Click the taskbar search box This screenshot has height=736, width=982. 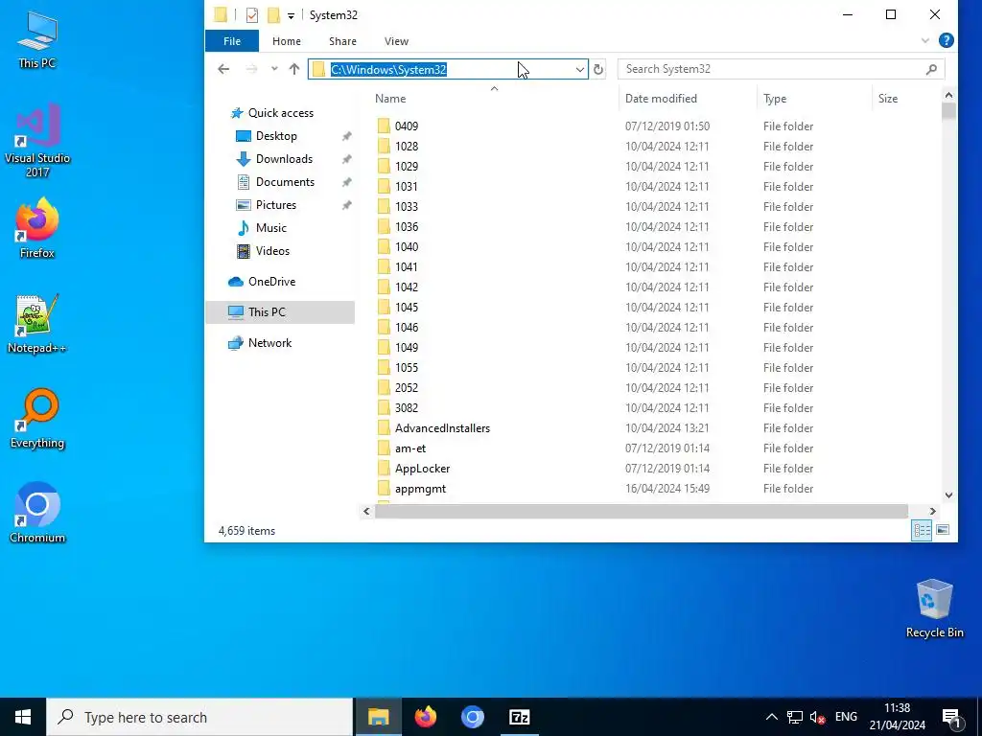[x=199, y=717]
